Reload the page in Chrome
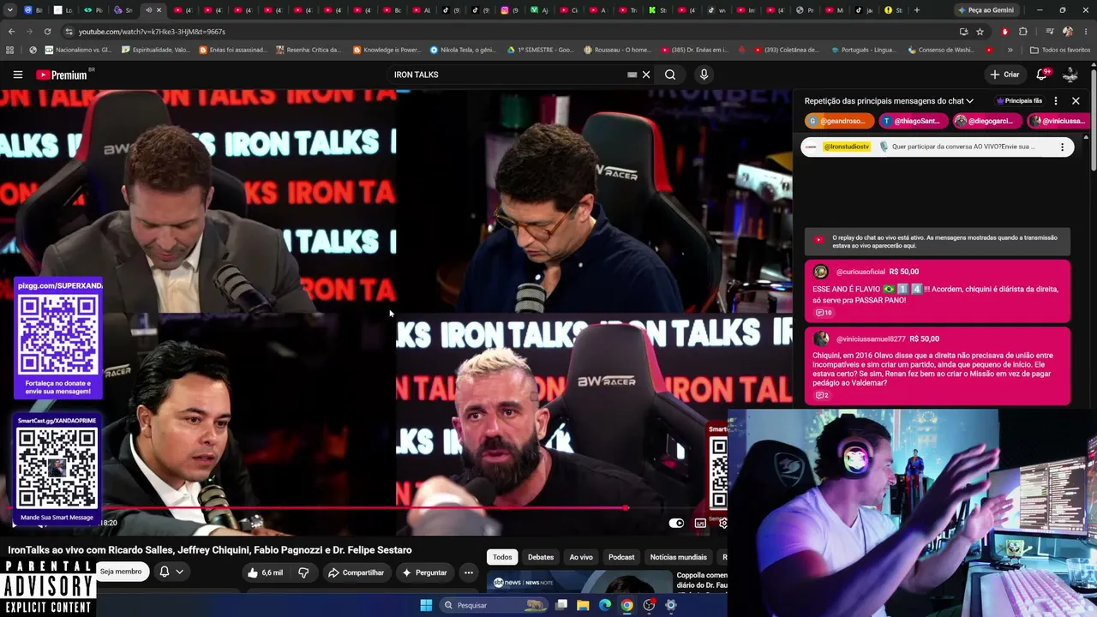The width and height of the screenshot is (1097, 617). coord(47,32)
